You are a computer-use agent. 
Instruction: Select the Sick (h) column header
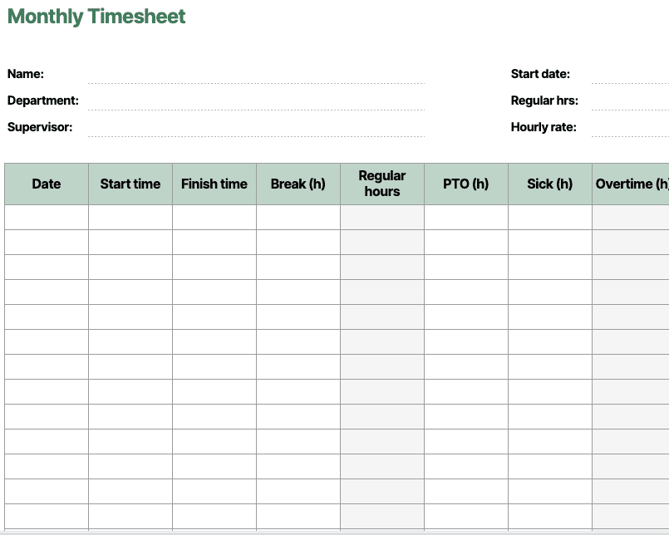[550, 184]
